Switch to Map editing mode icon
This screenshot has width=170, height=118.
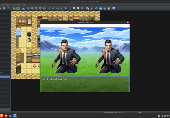pos(14,8)
